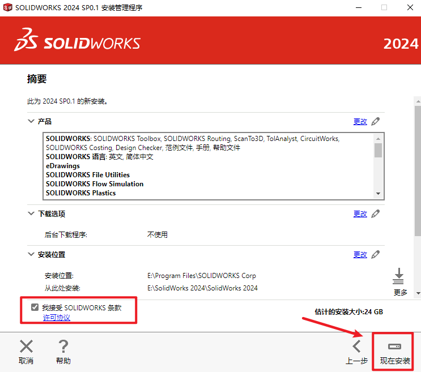This screenshot has height=372, width=421.
Task: Click the pencil icon beside 产品 更改
Action: (x=375, y=122)
